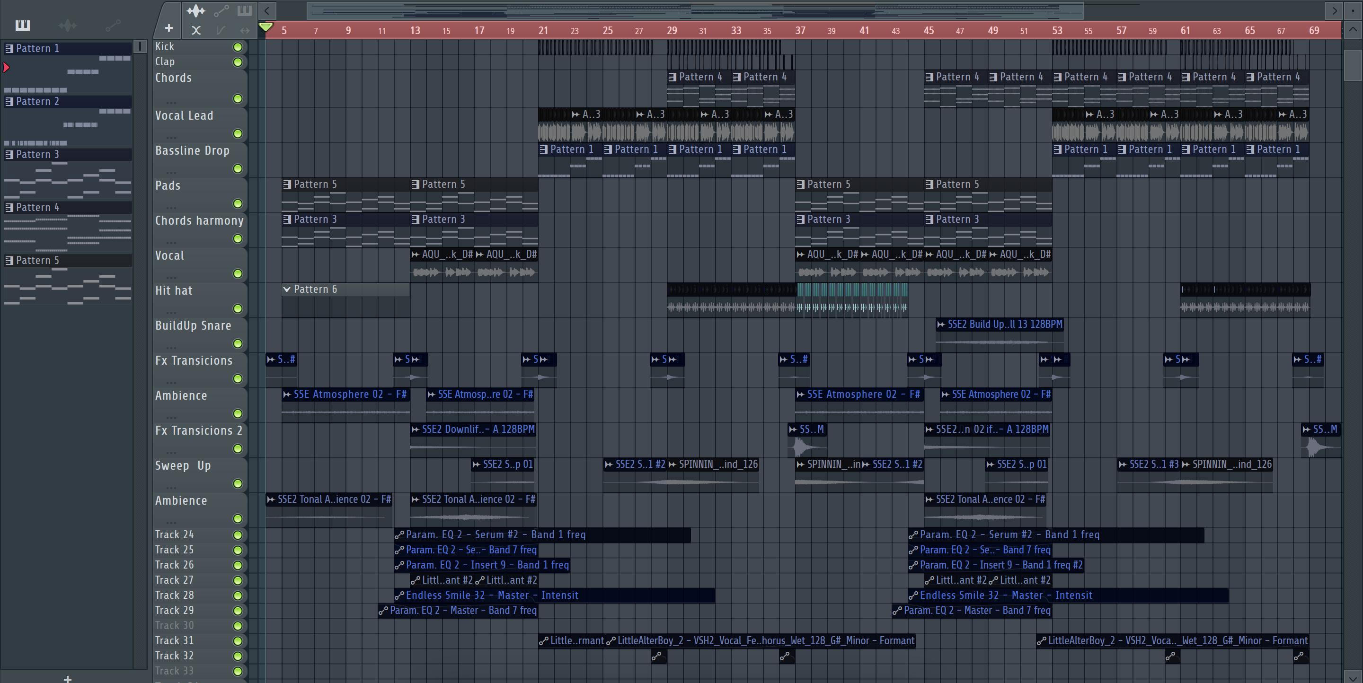Select the Track 24 header
The width and height of the screenshot is (1363, 683).
(201, 535)
